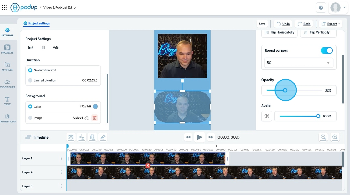Click the Flip Horizontally button
The width and height of the screenshot is (350, 195).
pos(279,32)
